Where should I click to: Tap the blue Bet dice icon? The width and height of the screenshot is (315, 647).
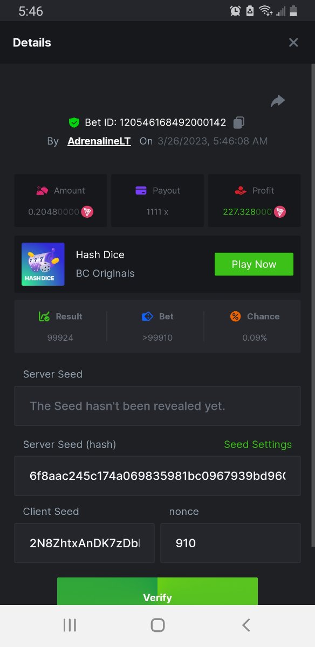coord(147,316)
